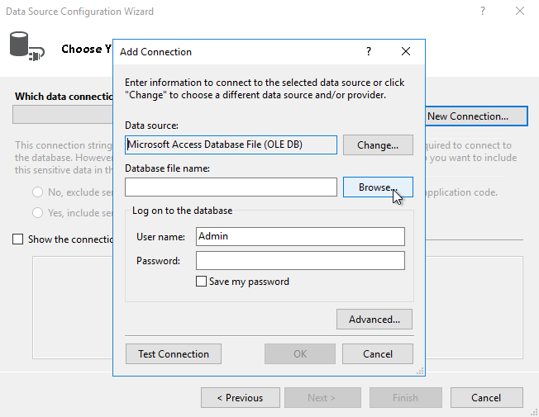Check the Save my password box
Viewport: 539px width, 417px height.
[201, 282]
